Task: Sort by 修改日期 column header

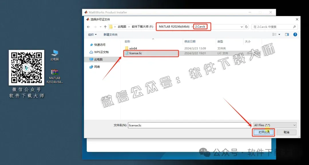Action: [x=190, y=42]
